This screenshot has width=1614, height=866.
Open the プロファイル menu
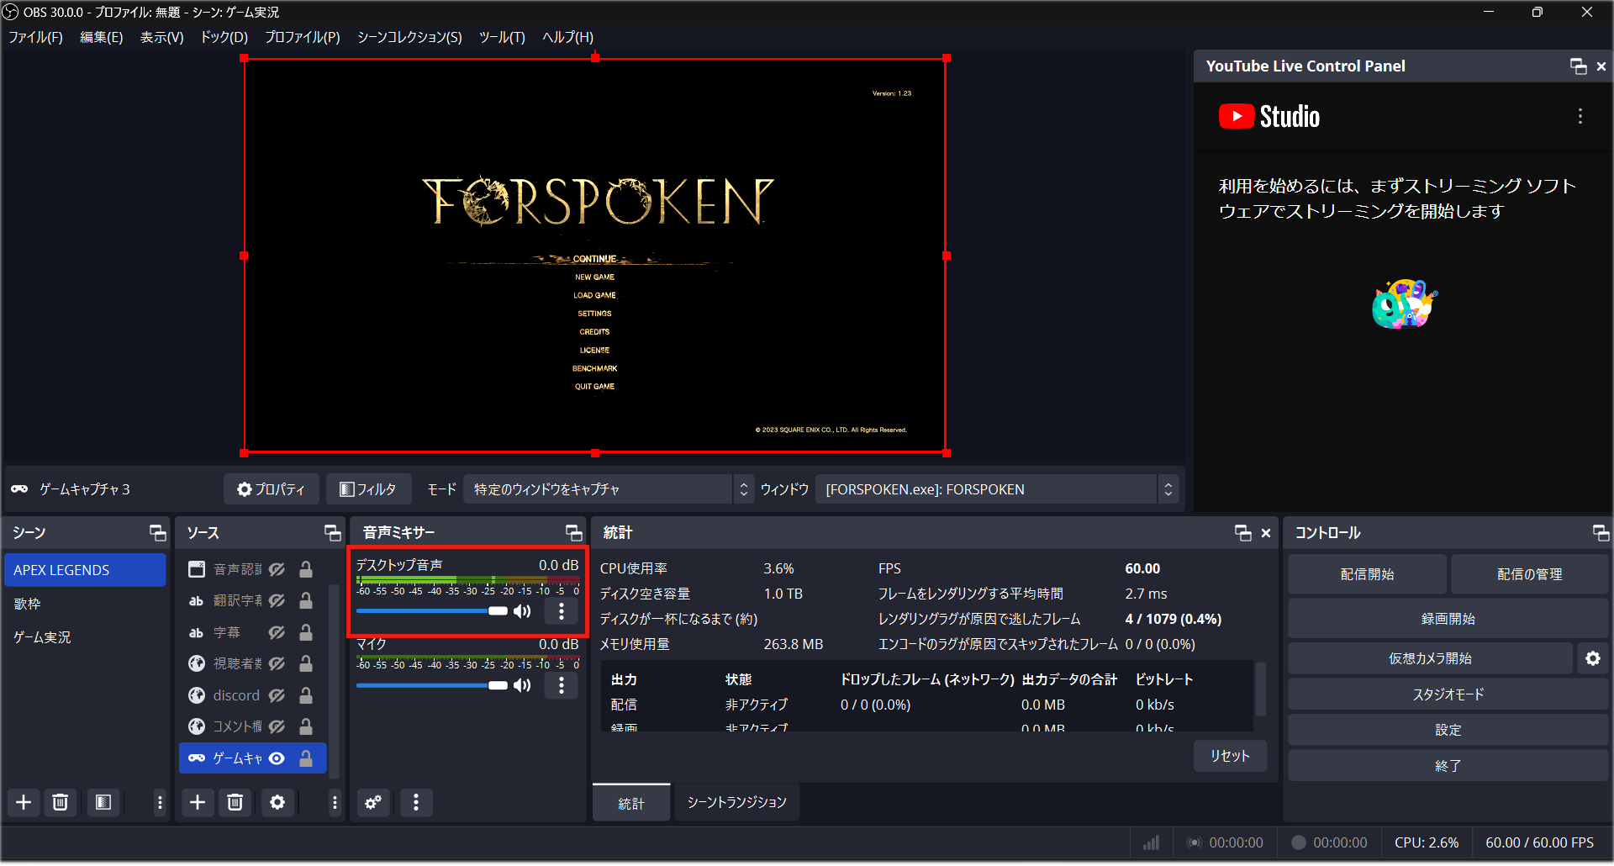[303, 38]
